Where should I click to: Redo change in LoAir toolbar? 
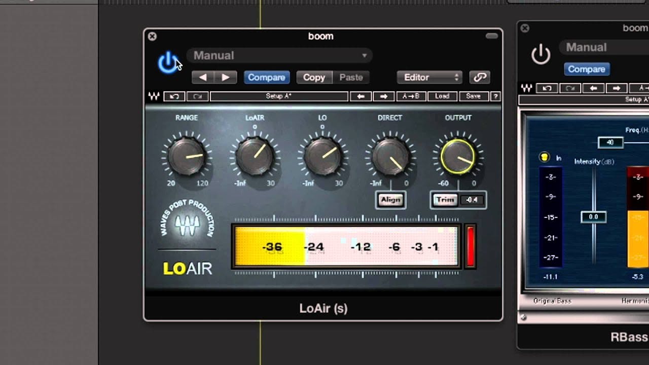[x=197, y=96]
